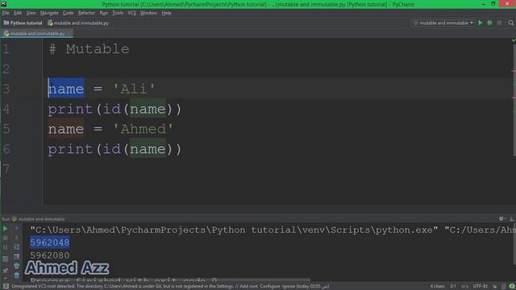The width and height of the screenshot is (516, 290).
Task: Open the Navigate menu
Action: click(x=49, y=13)
